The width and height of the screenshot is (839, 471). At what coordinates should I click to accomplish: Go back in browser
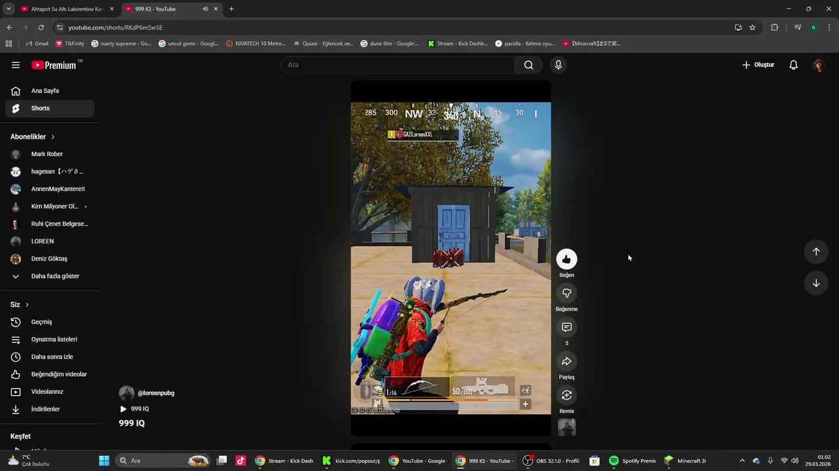coord(9,27)
